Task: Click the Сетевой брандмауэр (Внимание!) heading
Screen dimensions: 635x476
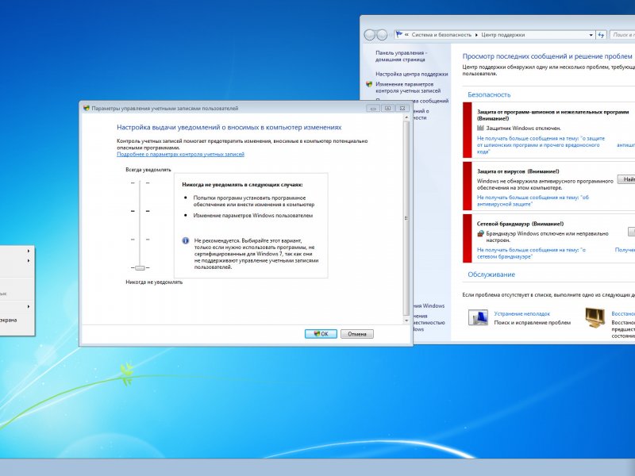Action: coord(520,224)
